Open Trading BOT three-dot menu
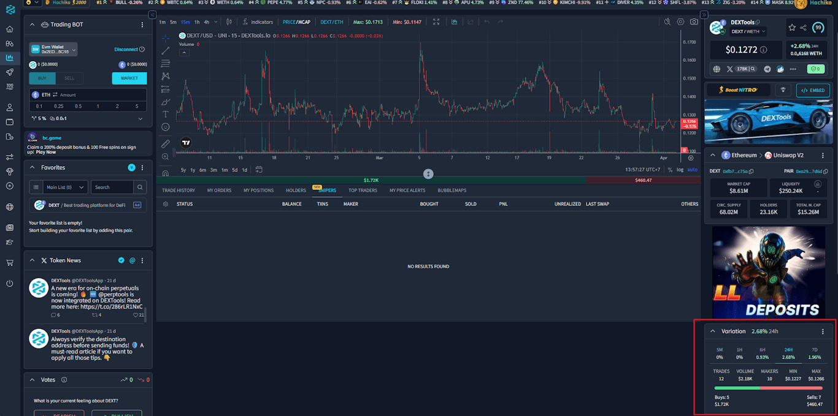 coord(142,25)
